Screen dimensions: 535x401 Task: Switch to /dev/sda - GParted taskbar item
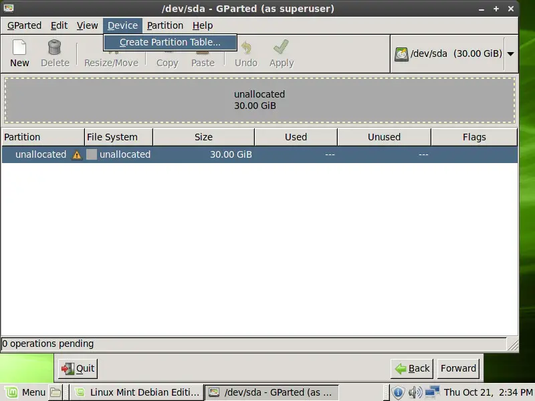(x=272, y=392)
